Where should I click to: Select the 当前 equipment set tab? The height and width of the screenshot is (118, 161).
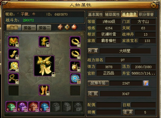14,27
